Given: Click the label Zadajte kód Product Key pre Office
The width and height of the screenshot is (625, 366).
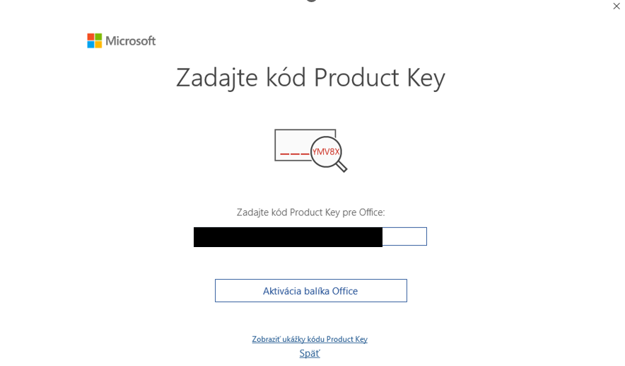Looking at the screenshot, I should click(x=310, y=212).
